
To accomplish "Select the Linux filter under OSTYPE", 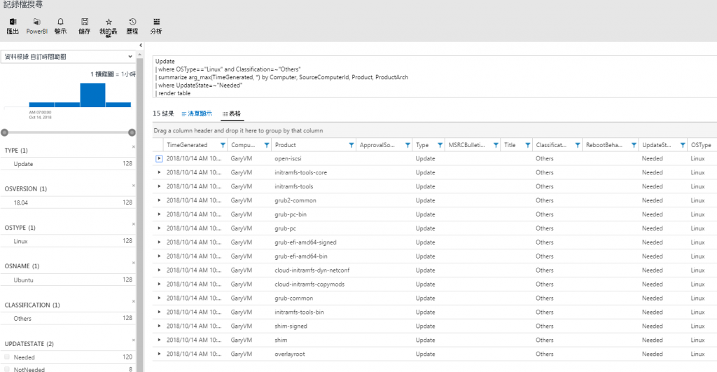I will pyautogui.click(x=20, y=241).
